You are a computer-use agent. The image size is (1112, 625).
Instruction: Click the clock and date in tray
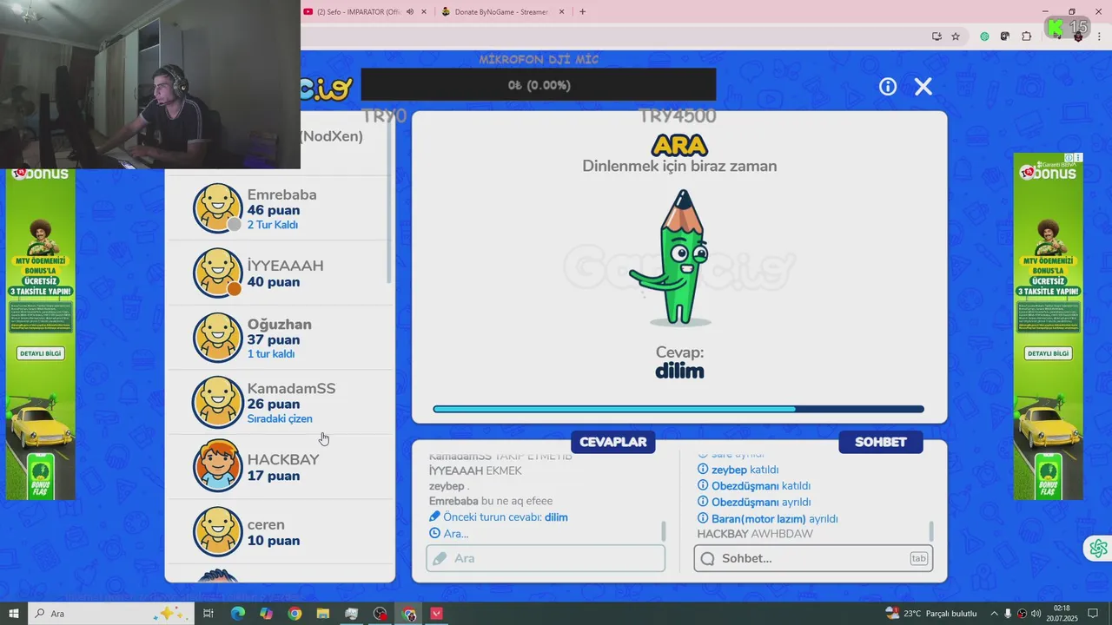(x=1062, y=614)
